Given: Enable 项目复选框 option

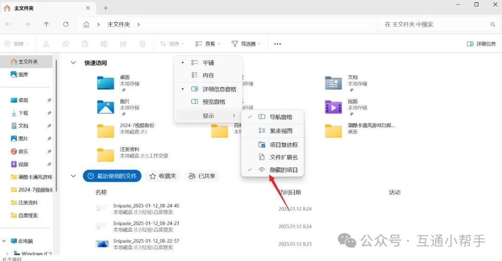Looking at the screenshot, I should (272, 145).
